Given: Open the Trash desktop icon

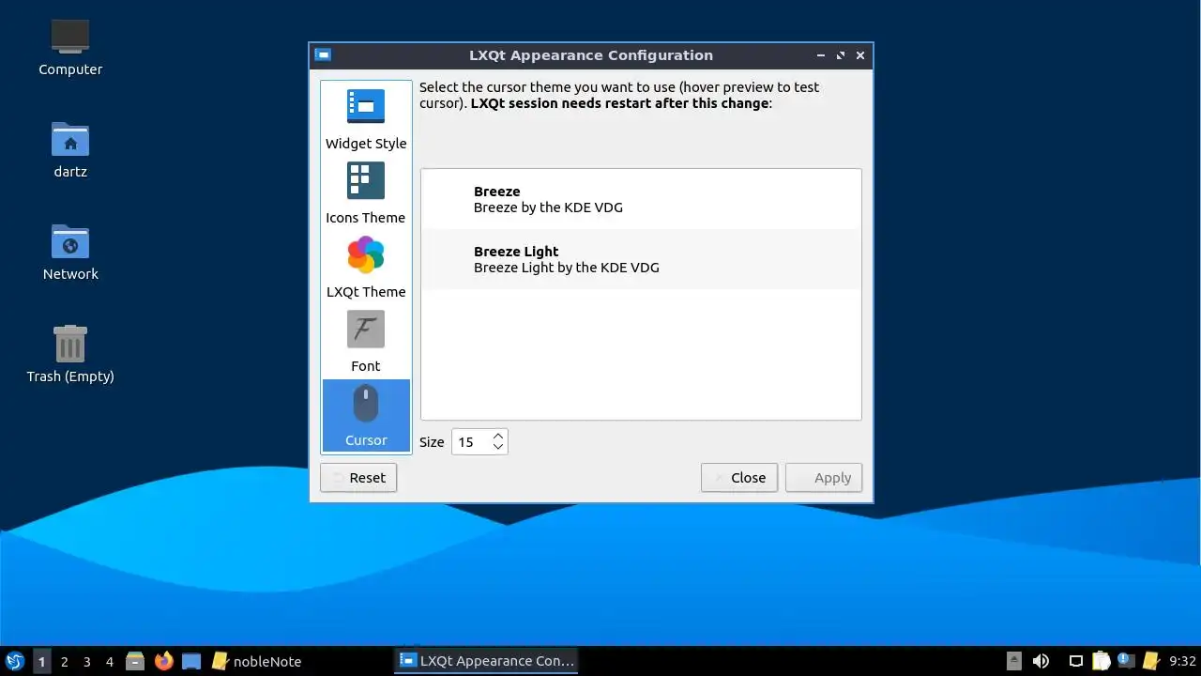Looking at the screenshot, I should point(70,354).
